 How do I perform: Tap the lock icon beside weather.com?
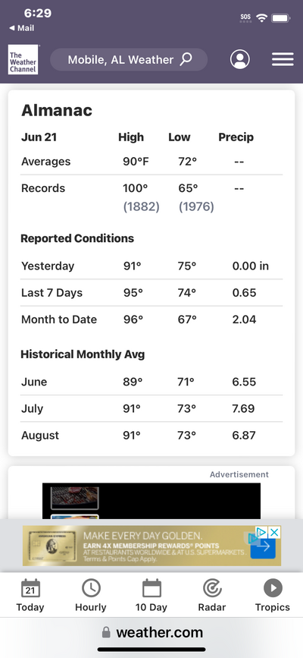coord(107,632)
